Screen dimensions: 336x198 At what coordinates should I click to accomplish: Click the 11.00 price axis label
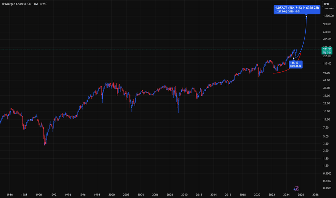327,120
